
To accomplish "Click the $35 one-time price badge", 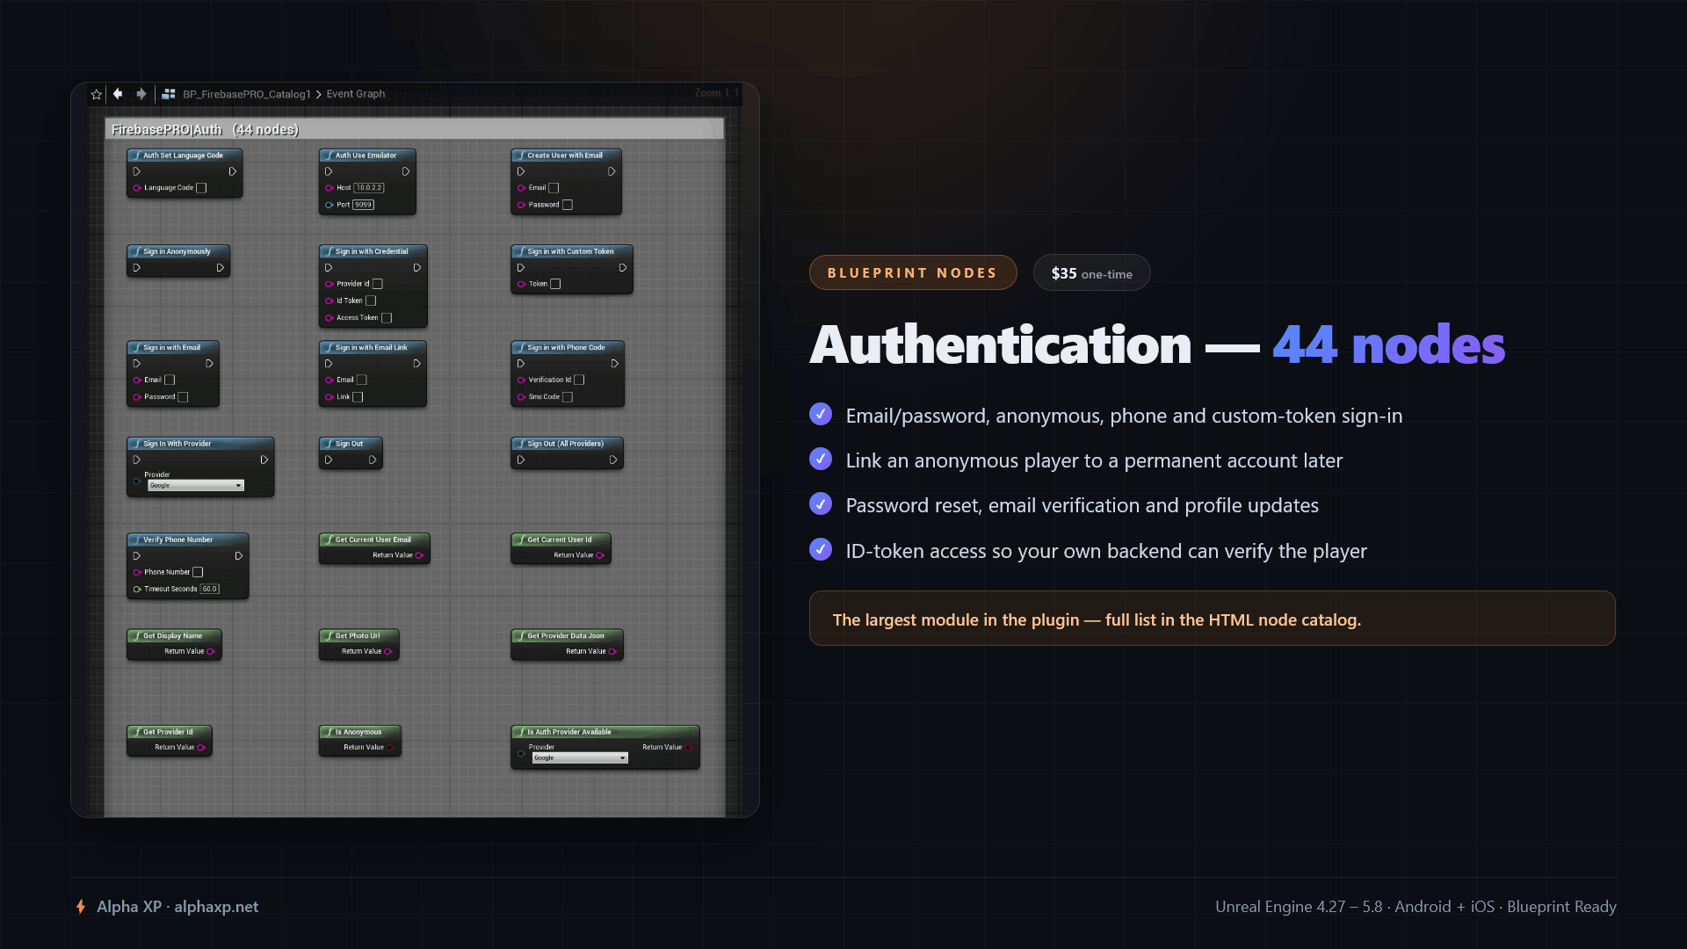I will coord(1092,273).
